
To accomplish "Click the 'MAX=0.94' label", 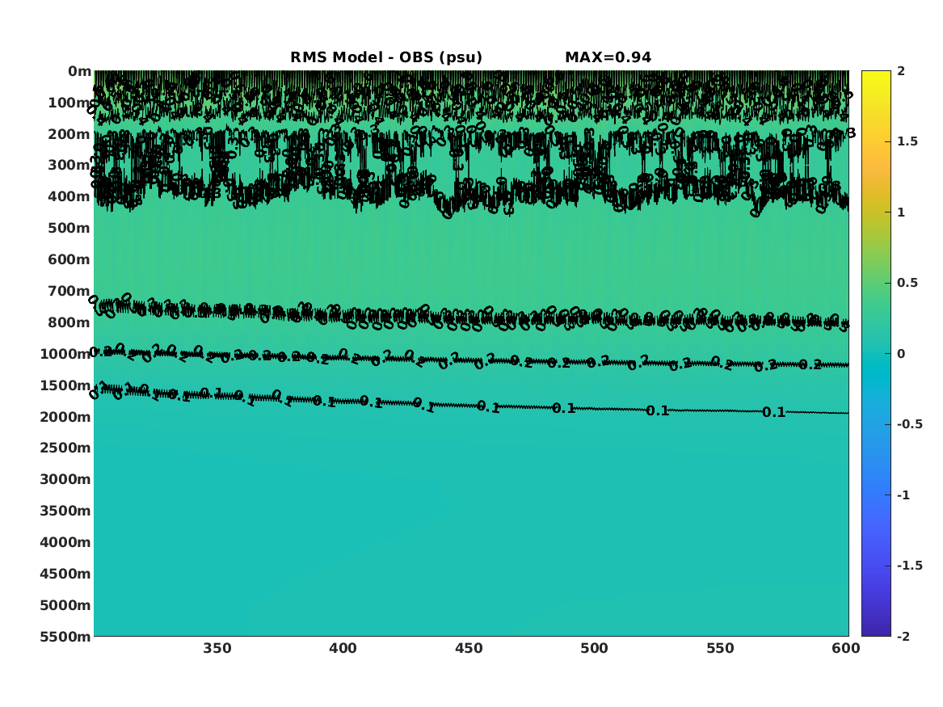I will pyautogui.click(x=608, y=57).
